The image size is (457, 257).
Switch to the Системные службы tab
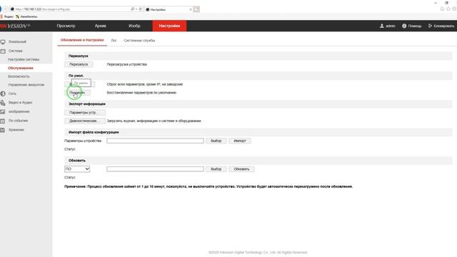pos(139,41)
